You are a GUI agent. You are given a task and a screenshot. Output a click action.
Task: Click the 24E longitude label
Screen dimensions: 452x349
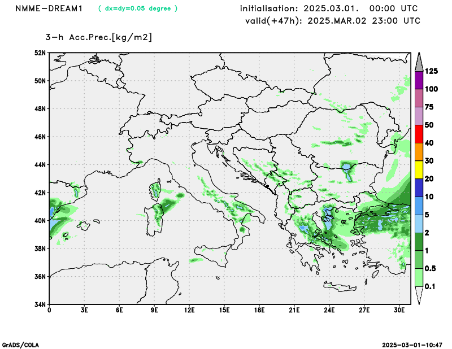pos(329,311)
